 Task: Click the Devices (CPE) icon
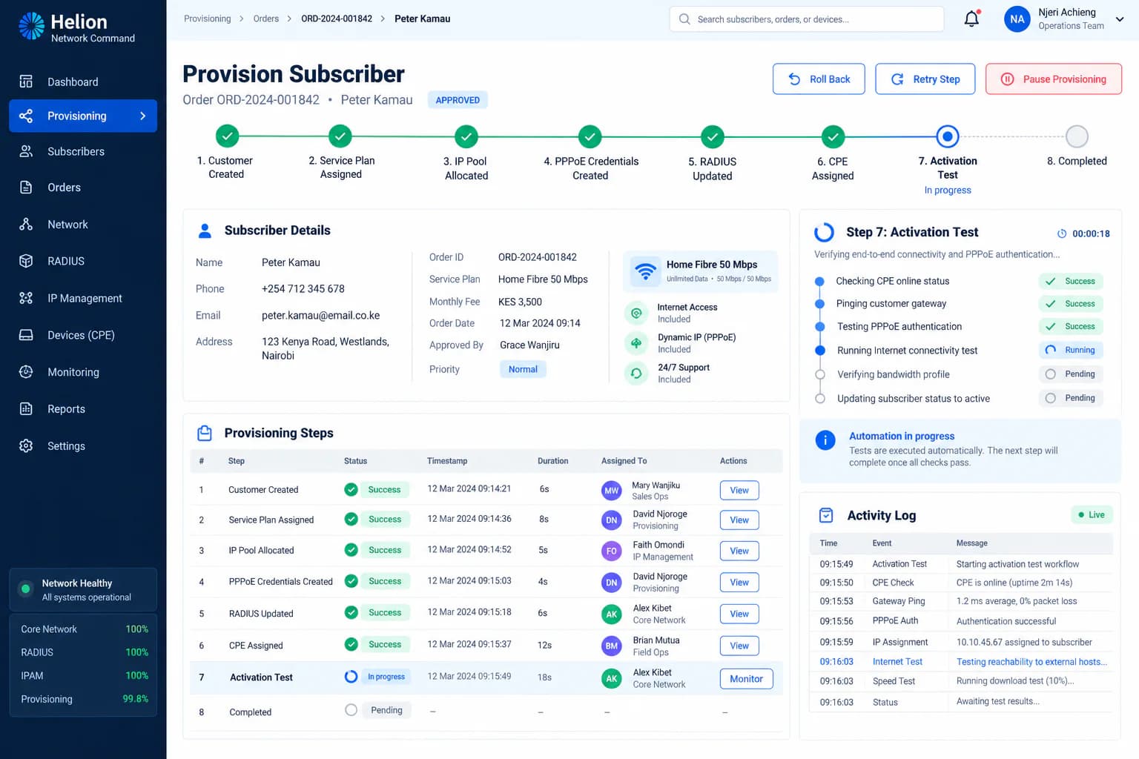(26, 335)
